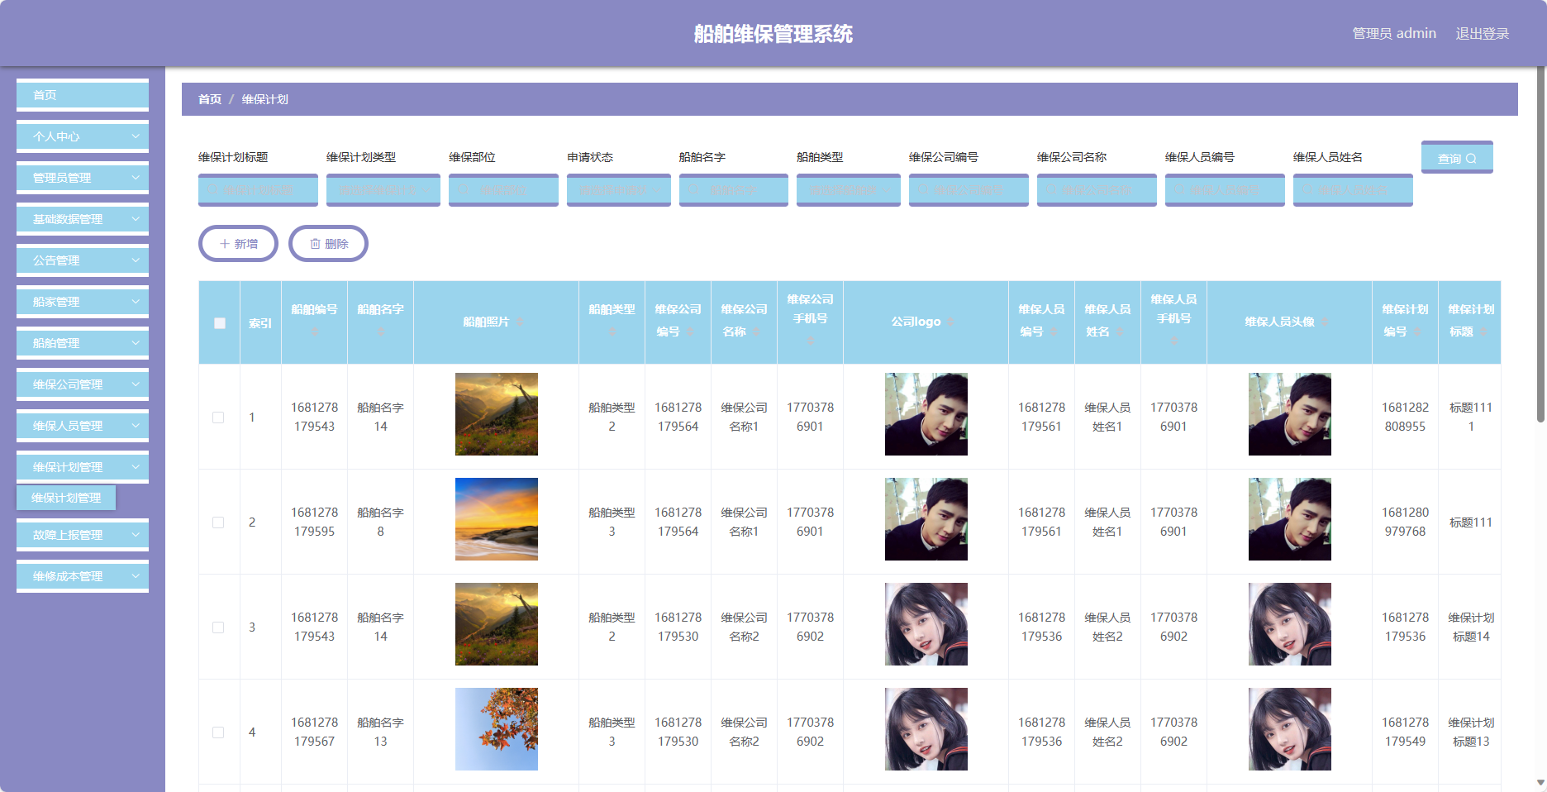Sort by 维保计划编号 column icon

click(x=1417, y=332)
